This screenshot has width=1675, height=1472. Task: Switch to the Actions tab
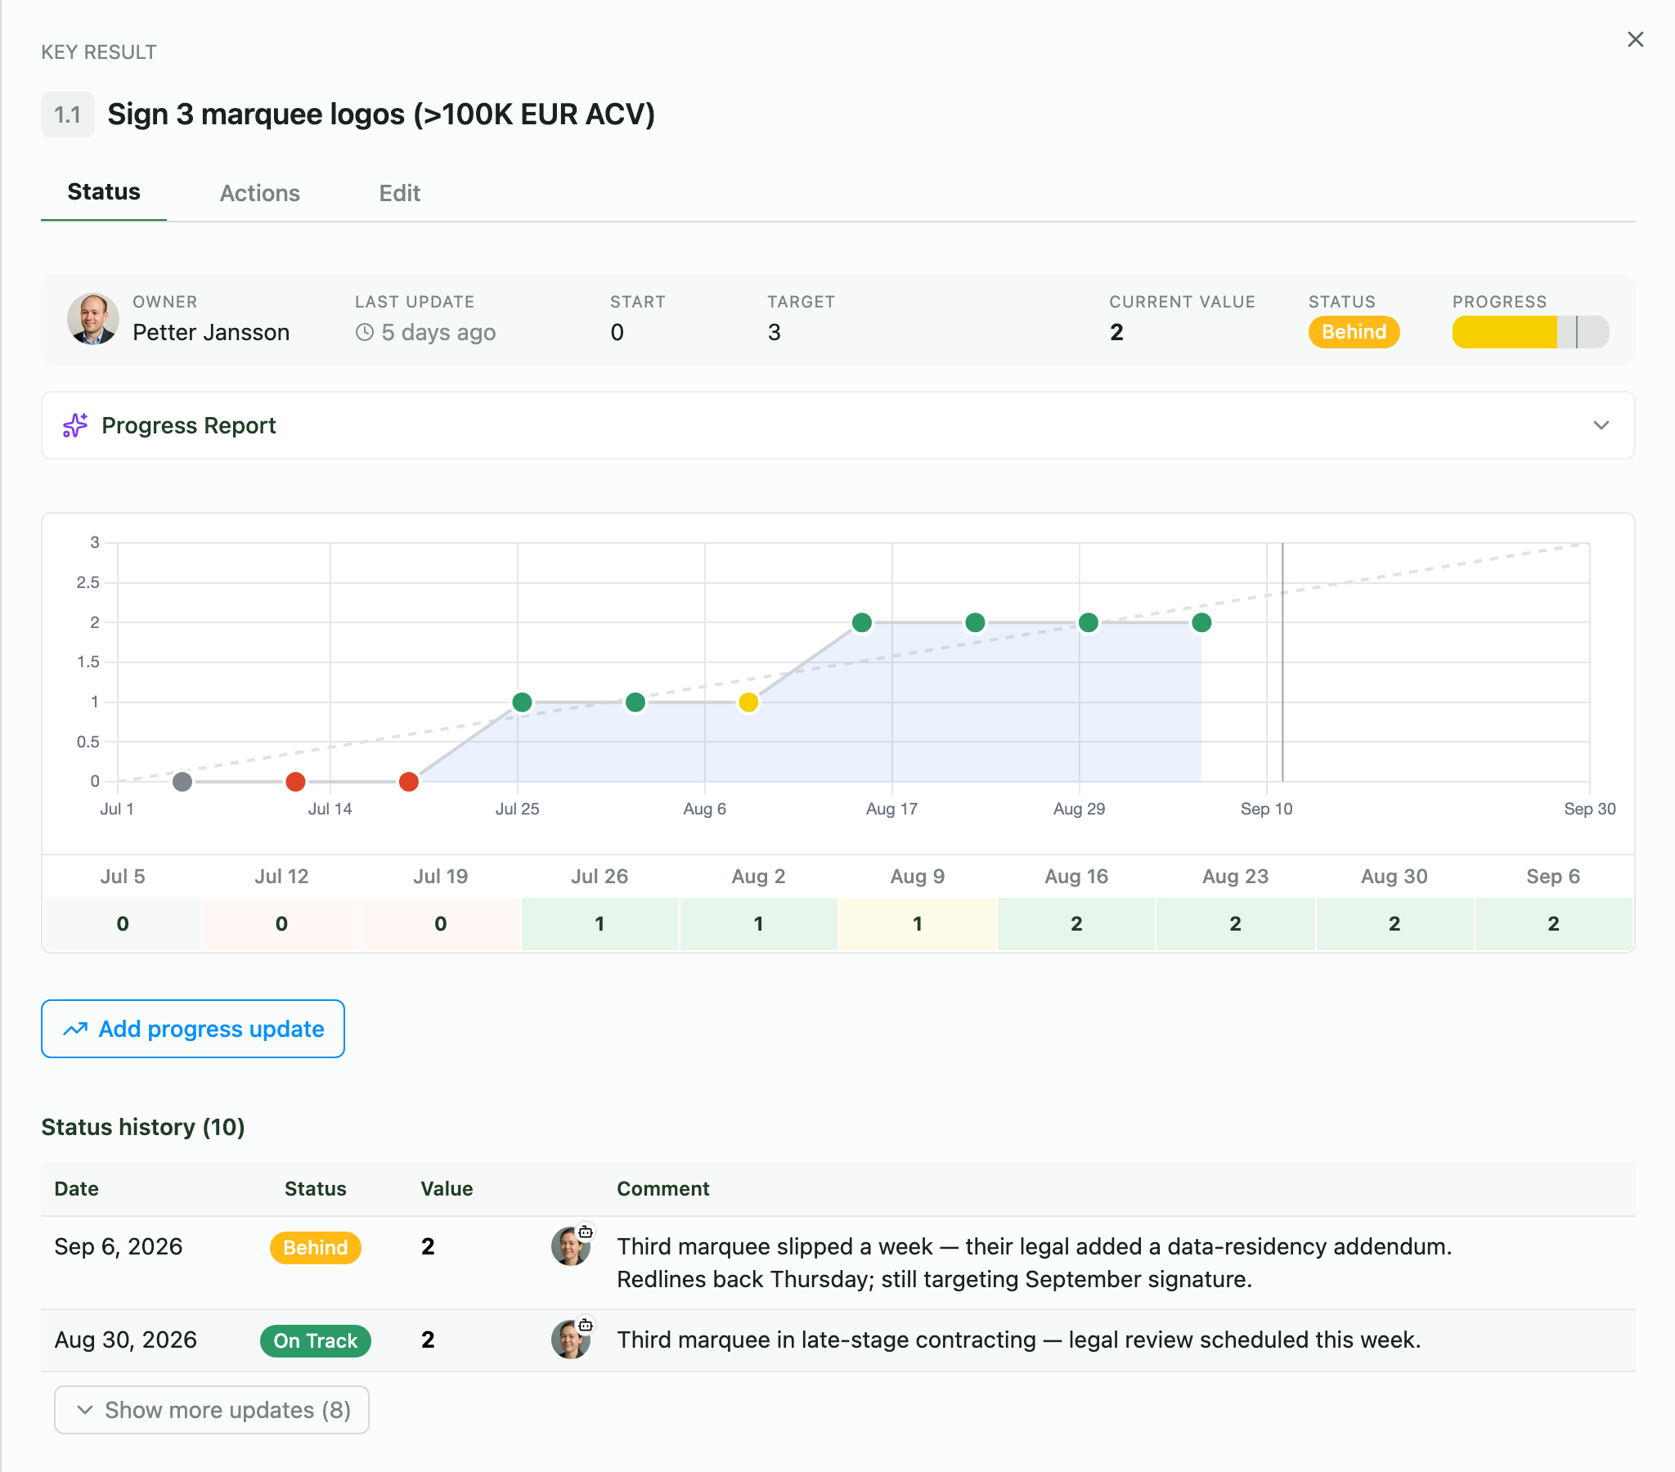coord(260,194)
